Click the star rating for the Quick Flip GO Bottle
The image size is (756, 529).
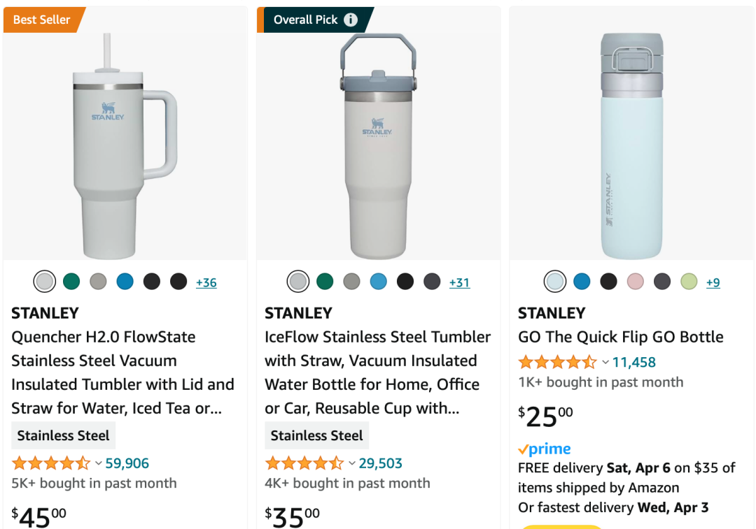tap(558, 362)
